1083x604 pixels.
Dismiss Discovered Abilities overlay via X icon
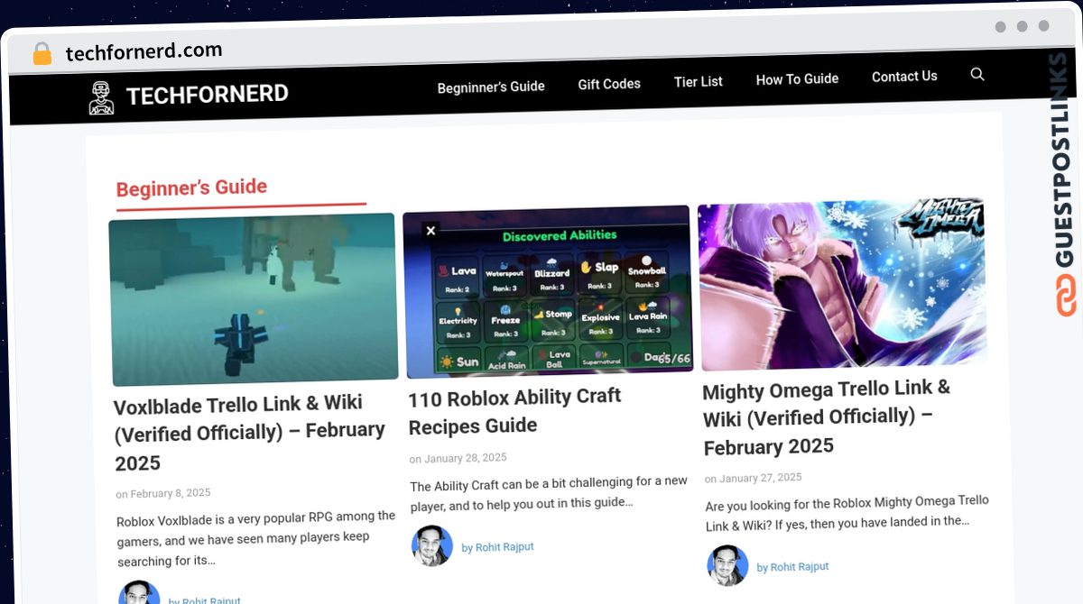pos(430,230)
